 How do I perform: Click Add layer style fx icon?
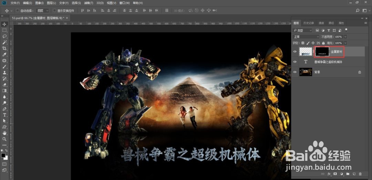tap(329, 174)
